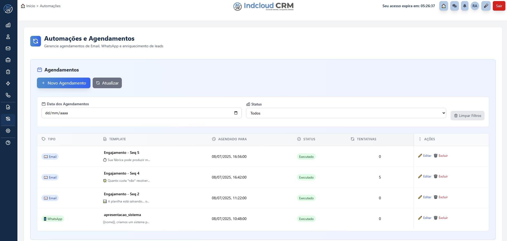Open the notifications bell icon
Image resolution: width=507 pixels, height=241 pixels.
tap(464, 6)
